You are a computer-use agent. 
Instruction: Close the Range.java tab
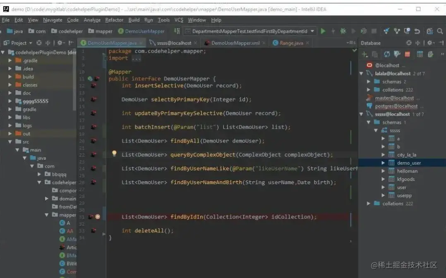307,43
